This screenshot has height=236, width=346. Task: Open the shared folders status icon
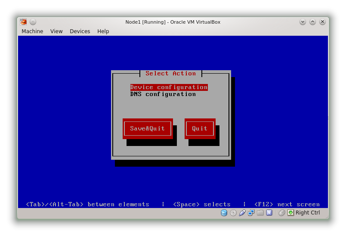point(260,213)
